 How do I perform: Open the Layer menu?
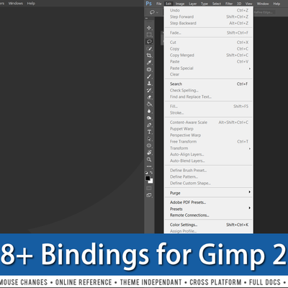click(193, 4)
